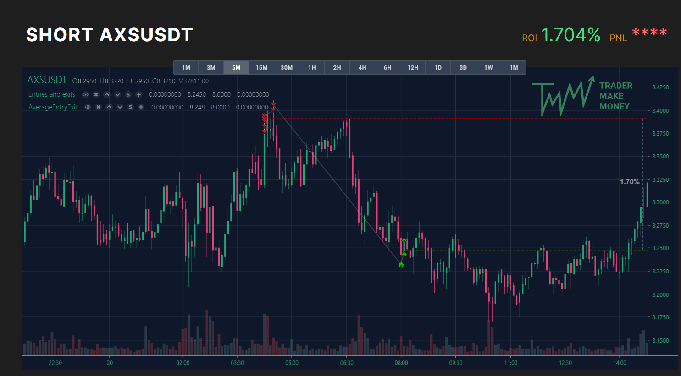Select the 1D timeframe
This screenshot has width=681, height=376.
(x=438, y=67)
